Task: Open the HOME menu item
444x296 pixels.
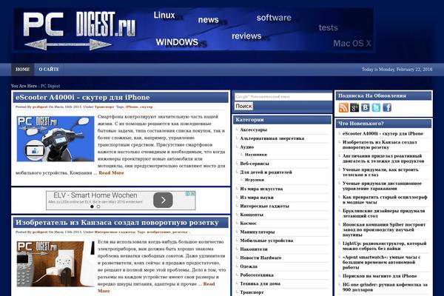Action: (23, 70)
